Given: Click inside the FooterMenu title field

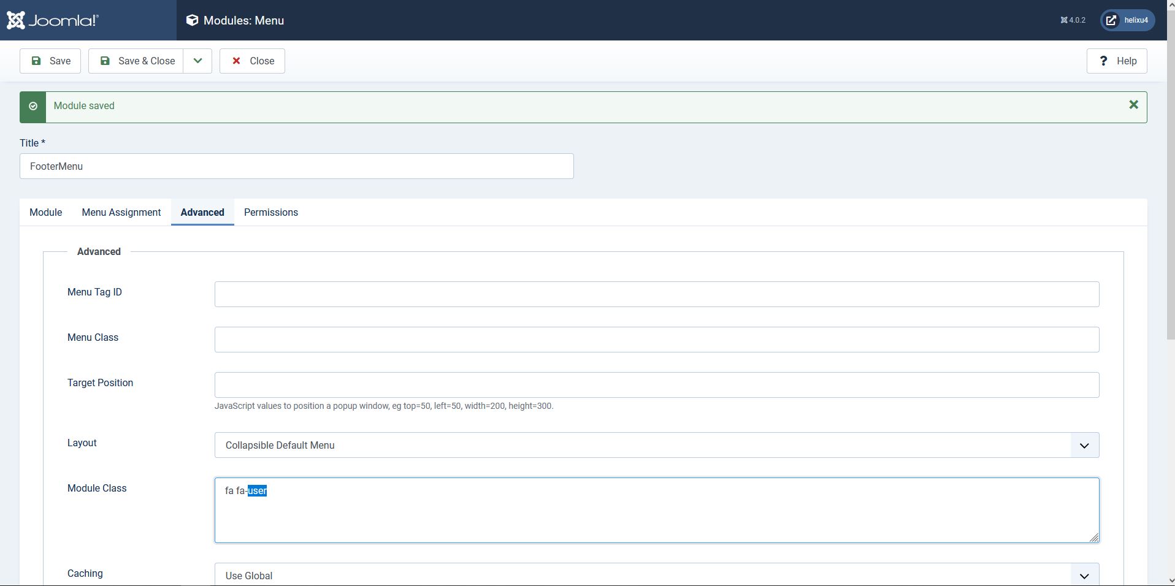Looking at the screenshot, I should click(x=296, y=166).
